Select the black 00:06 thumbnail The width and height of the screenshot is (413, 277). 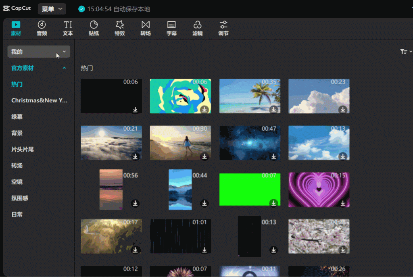[111, 96]
